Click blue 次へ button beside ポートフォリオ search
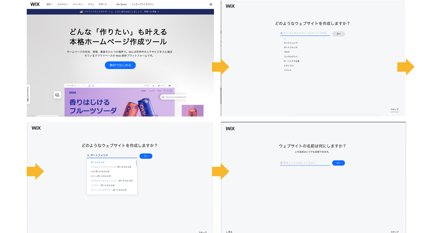The width and height of the screenshot is (430, 233). pyautogui.click(x=146, y=156)
